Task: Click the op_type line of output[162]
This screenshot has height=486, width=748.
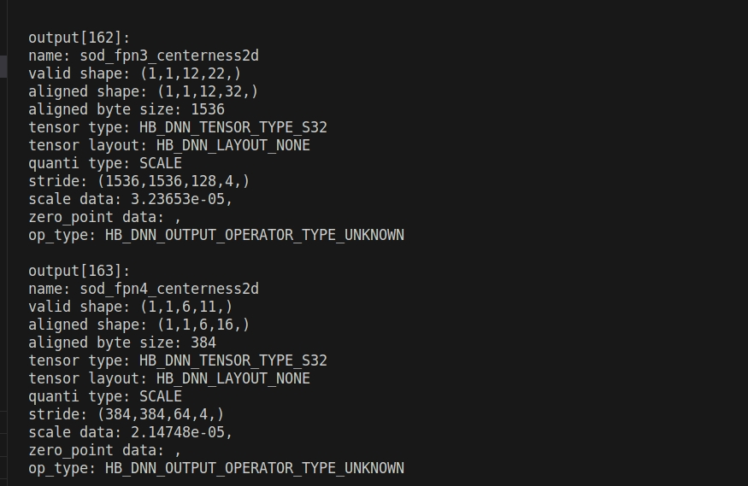Action: 215,235
